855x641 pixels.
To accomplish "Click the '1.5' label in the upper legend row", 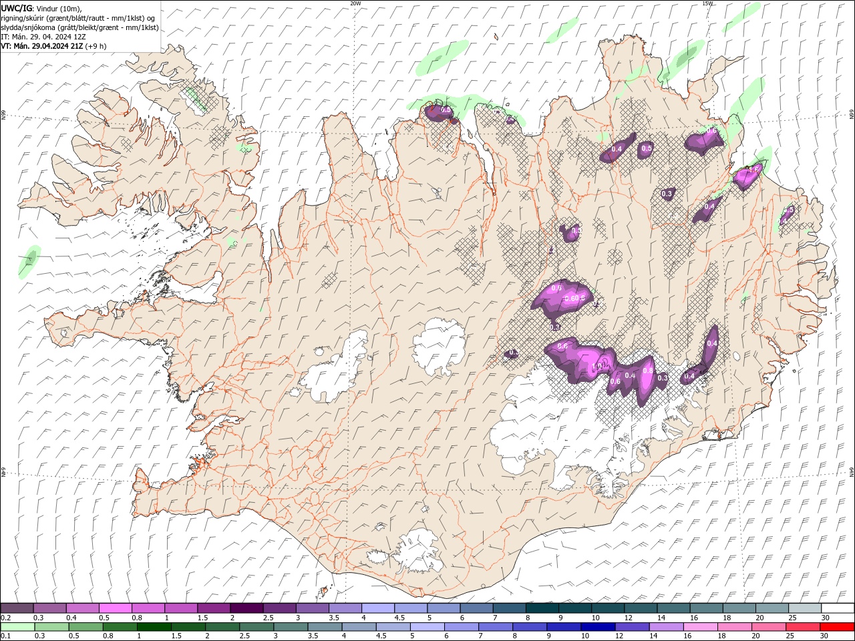I will click(x=202, y=618).
